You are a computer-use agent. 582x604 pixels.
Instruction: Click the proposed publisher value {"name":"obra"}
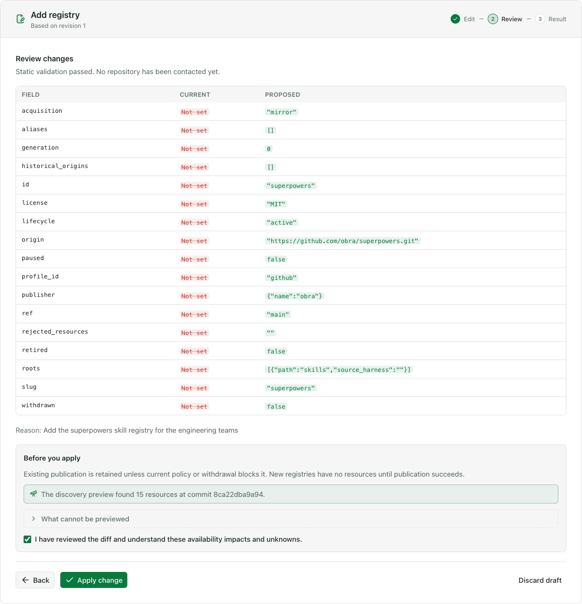pos(295,296)
